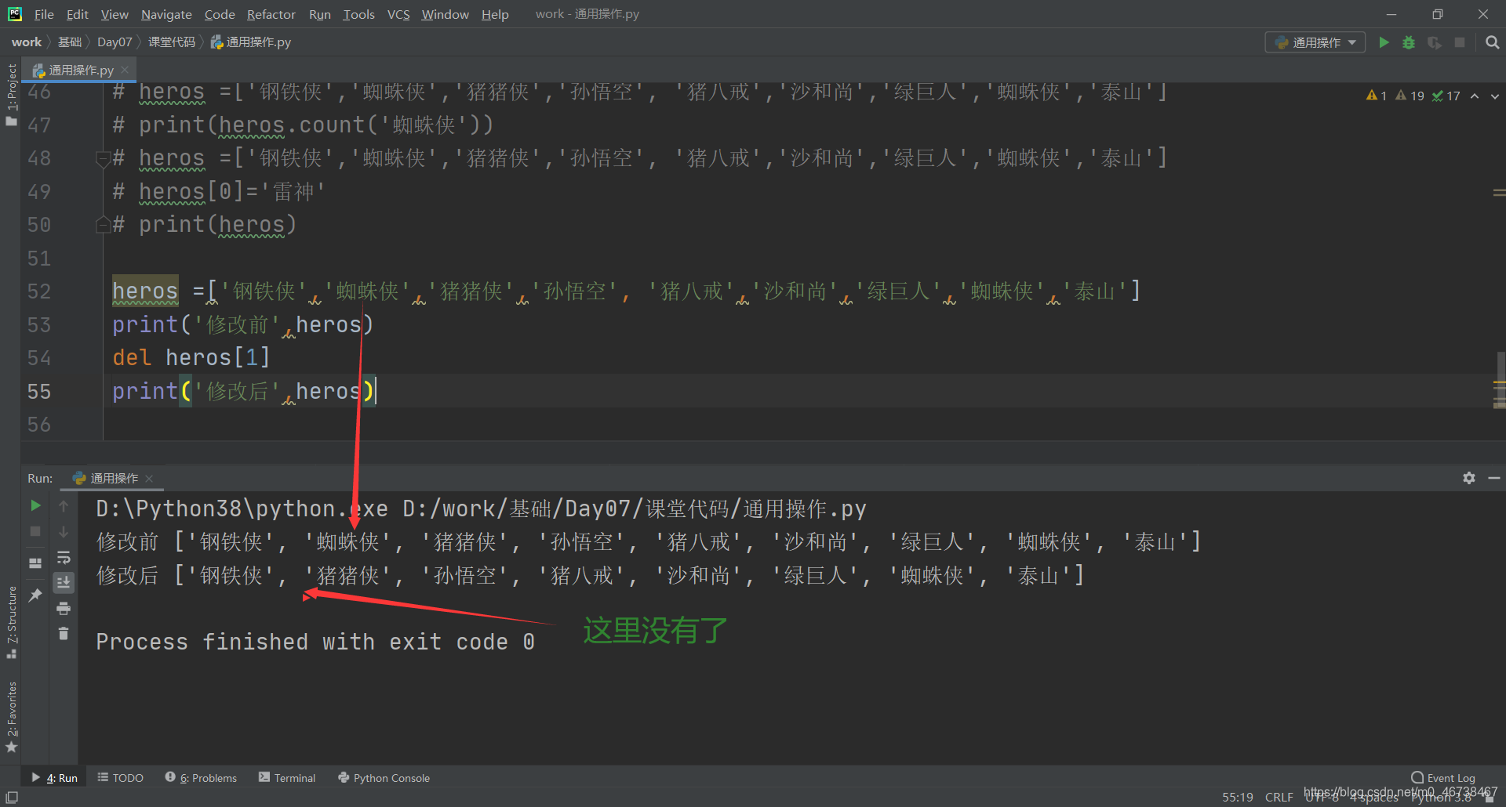Image resolution: width=1506 pixels, height=807 pixels.
Task: Toggle soft-wrap in the Run console
Action: pos(64,557)
